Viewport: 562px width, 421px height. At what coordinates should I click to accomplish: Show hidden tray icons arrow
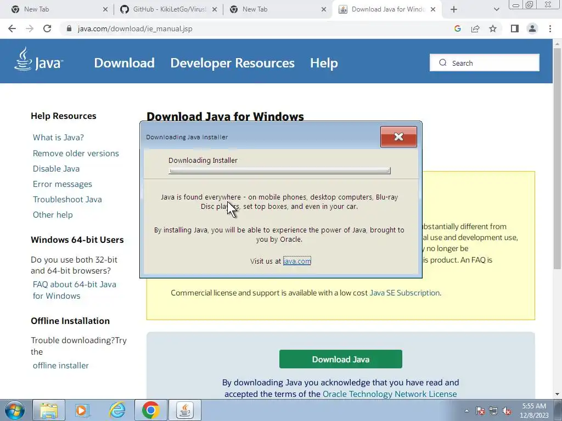pyautogui.click(x=467, y=411)
